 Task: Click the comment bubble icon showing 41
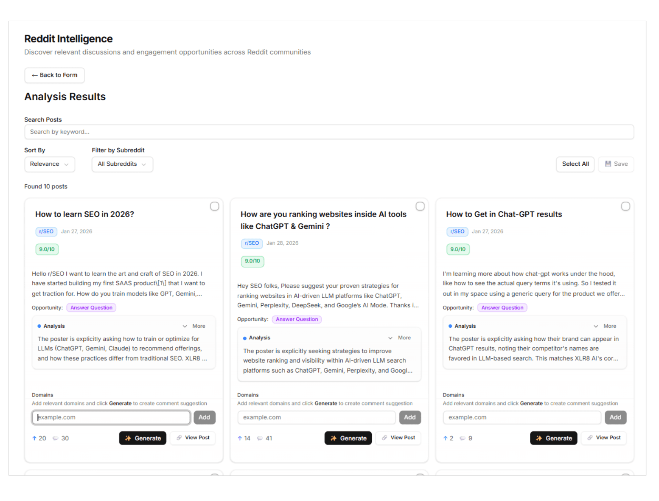click(x=260, y=439)
